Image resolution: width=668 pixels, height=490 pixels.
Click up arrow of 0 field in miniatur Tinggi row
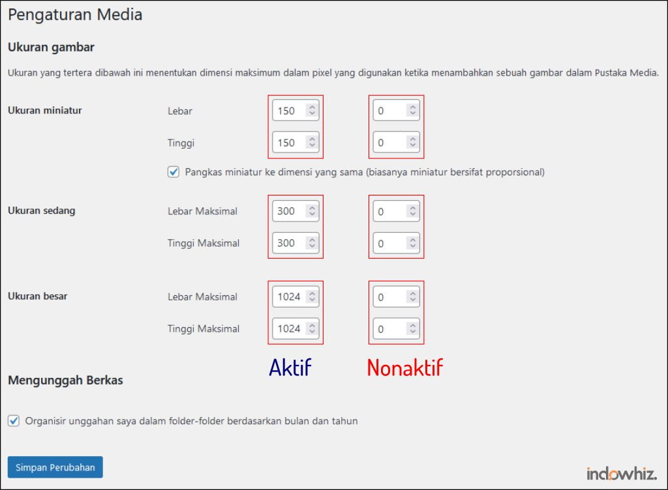[413, 139]
